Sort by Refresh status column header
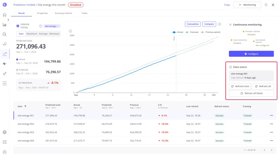The height and width of the screenshot is (157, 280). coord(222,106)
